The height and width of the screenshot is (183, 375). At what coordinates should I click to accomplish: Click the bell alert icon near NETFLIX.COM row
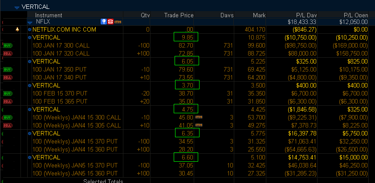coord(17,29)
